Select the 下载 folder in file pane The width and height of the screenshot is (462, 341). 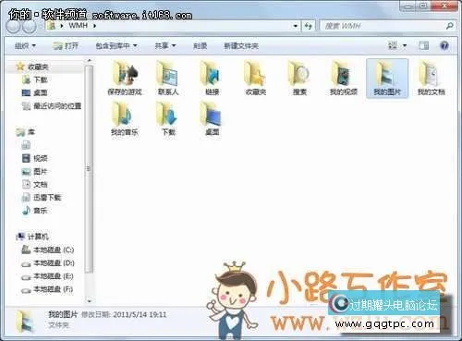pyautogui.click(x=168, y=119)
